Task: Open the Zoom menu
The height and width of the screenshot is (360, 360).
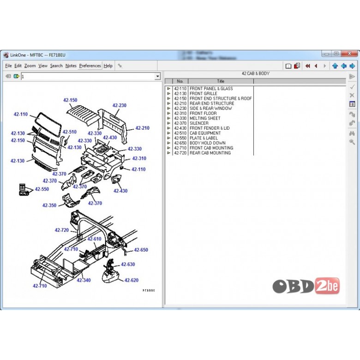Action: click(x=30, y=66)
